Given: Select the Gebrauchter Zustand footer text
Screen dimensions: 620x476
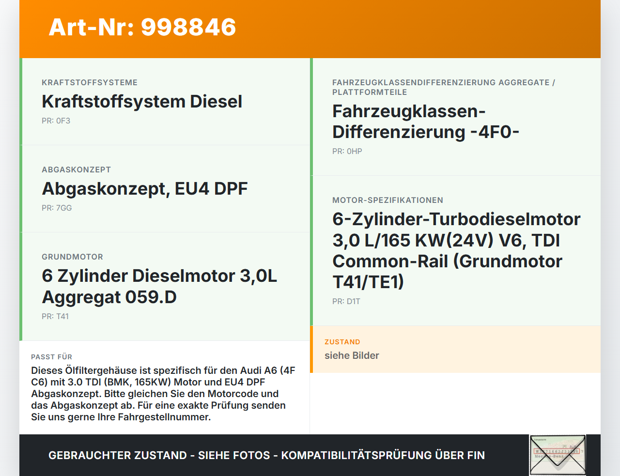Looking at the screenshot, I should click(x=266, y=455).
